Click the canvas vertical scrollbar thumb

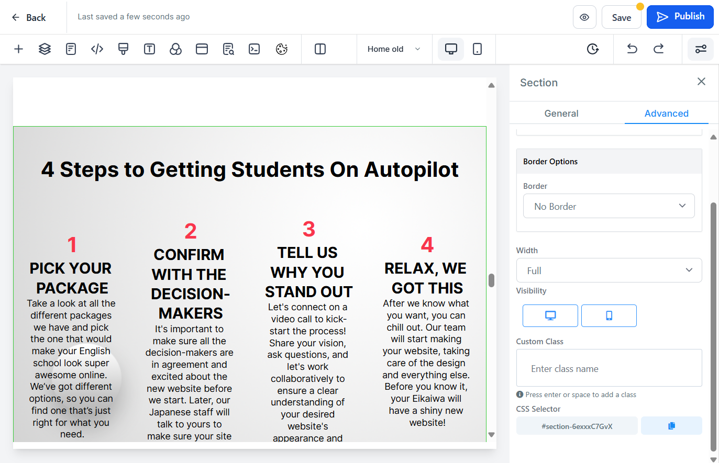pyautogui.click(x=491, y=280)
